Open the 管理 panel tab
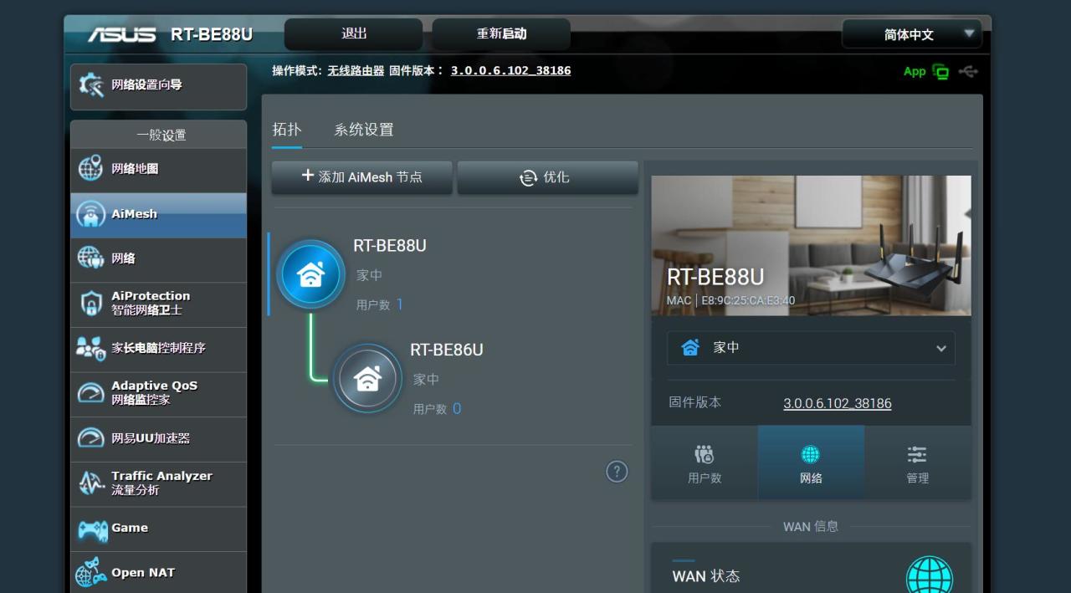 917,463
